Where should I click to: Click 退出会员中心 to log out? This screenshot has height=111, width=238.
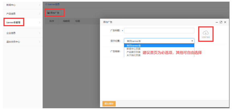point(13,42)
